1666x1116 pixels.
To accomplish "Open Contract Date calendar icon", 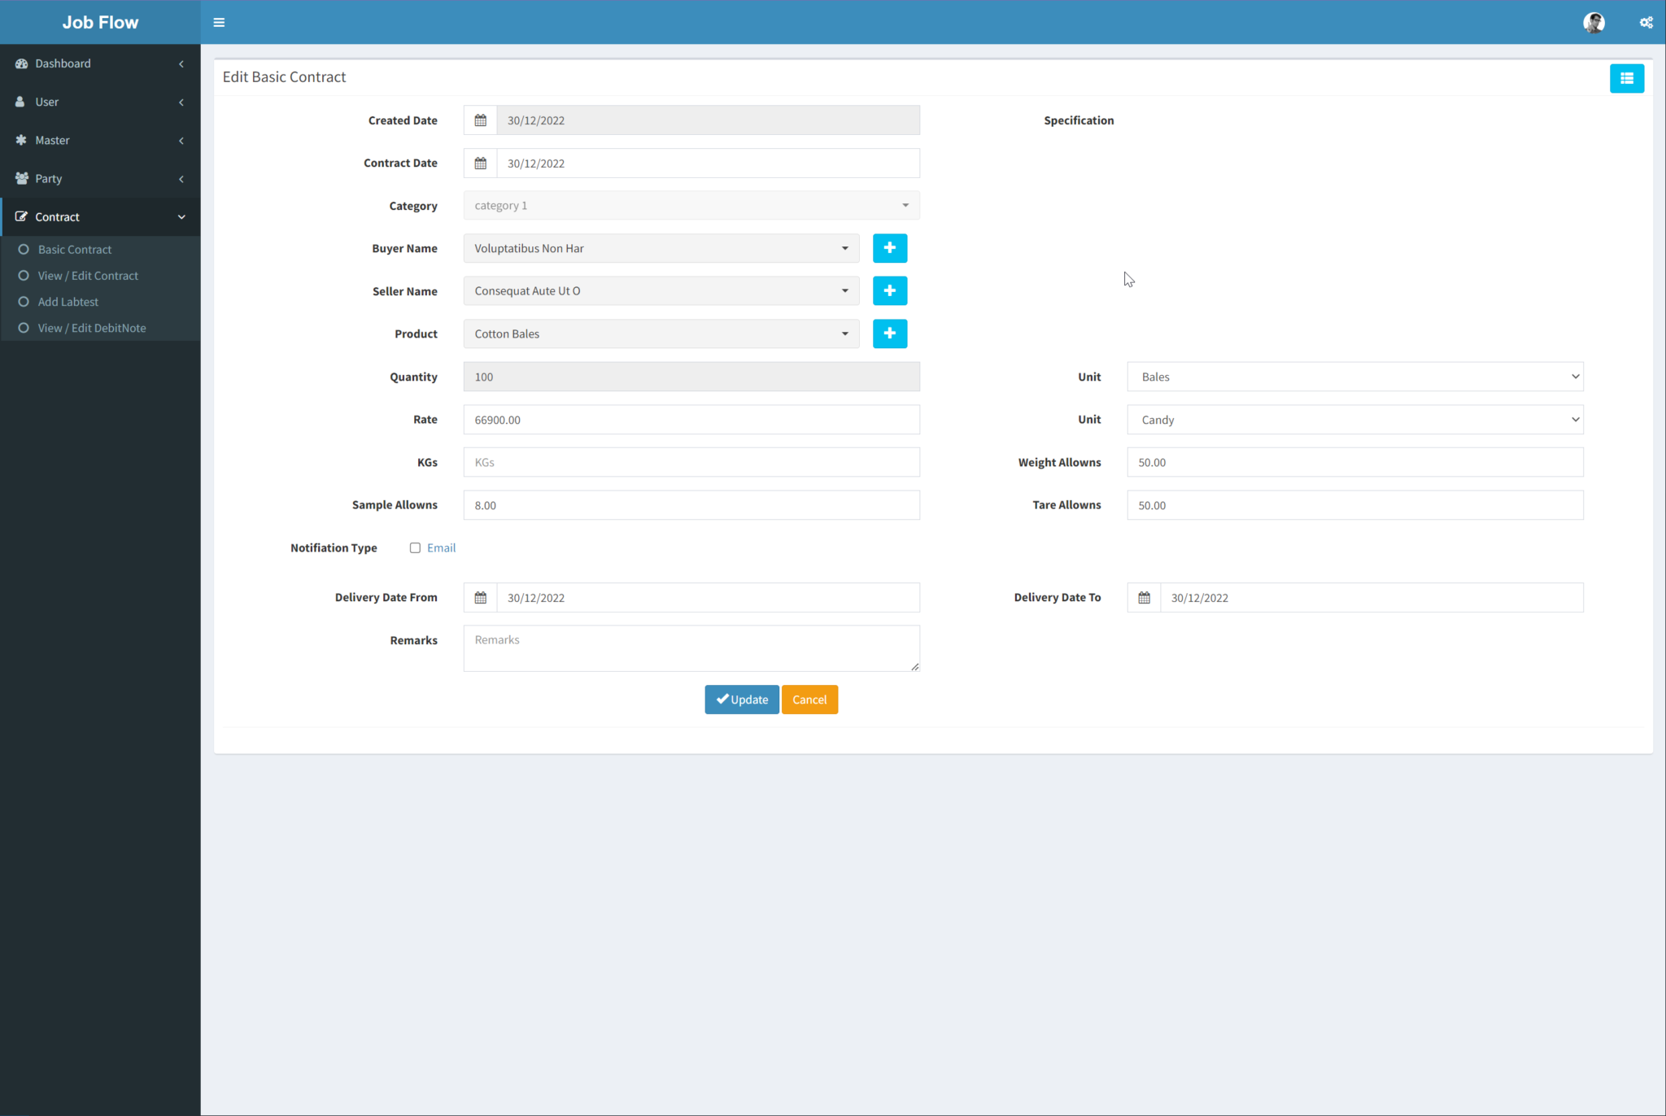I will pyautogui.click(x=481, y=163).
